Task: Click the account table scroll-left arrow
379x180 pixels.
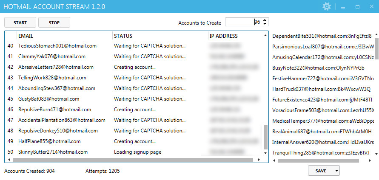Action: point(9,160)
